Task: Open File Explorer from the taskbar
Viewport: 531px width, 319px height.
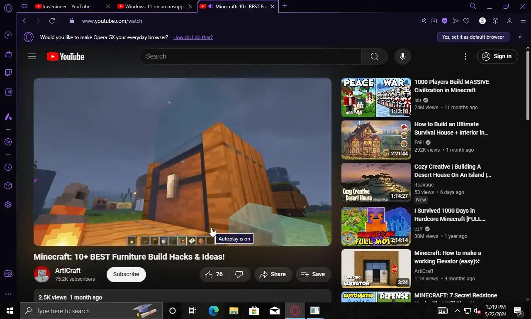Action: 234,311
